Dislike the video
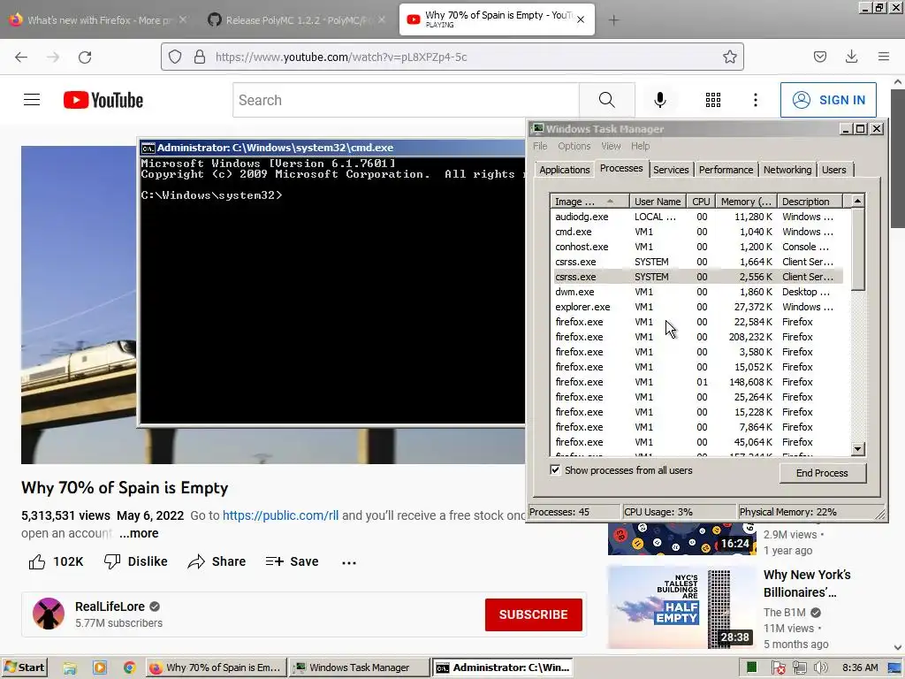905x679 pixels. click(135, 561)
